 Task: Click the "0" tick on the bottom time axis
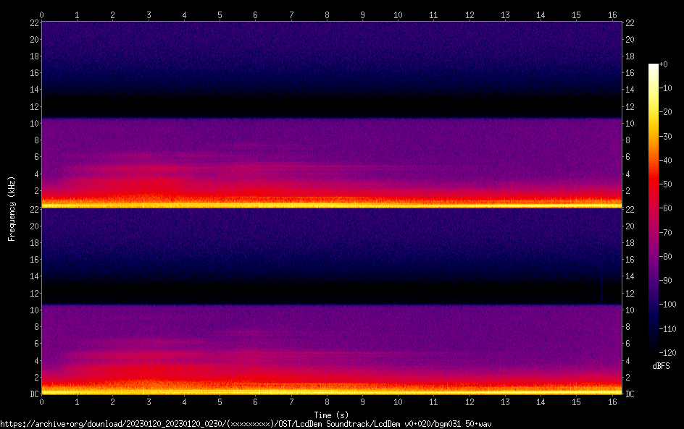pyautogui.click(x=42, y=401)
